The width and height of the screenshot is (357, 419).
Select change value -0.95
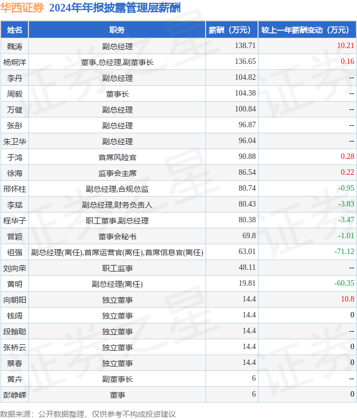click(x=346, y=188)
